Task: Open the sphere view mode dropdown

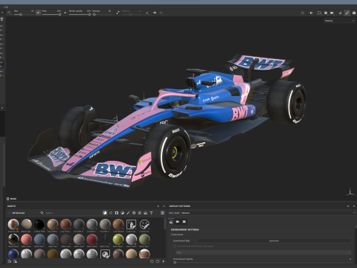Action: (x=326, y=13)
